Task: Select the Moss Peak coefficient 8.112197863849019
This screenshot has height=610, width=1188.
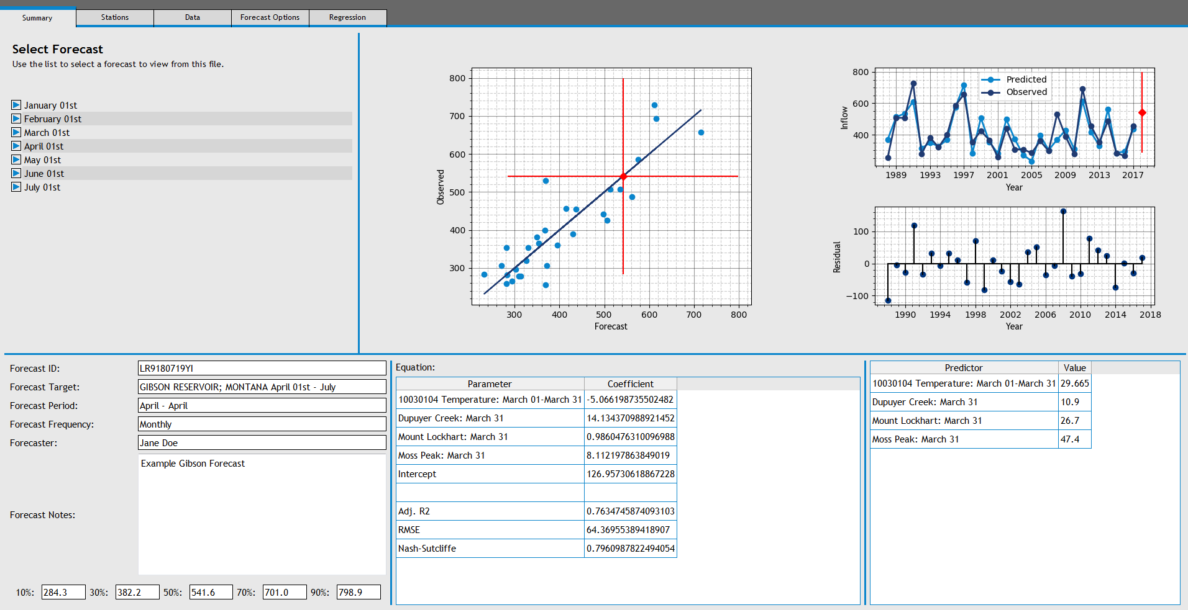Action: pyautogui.click(x=631, y=455)
